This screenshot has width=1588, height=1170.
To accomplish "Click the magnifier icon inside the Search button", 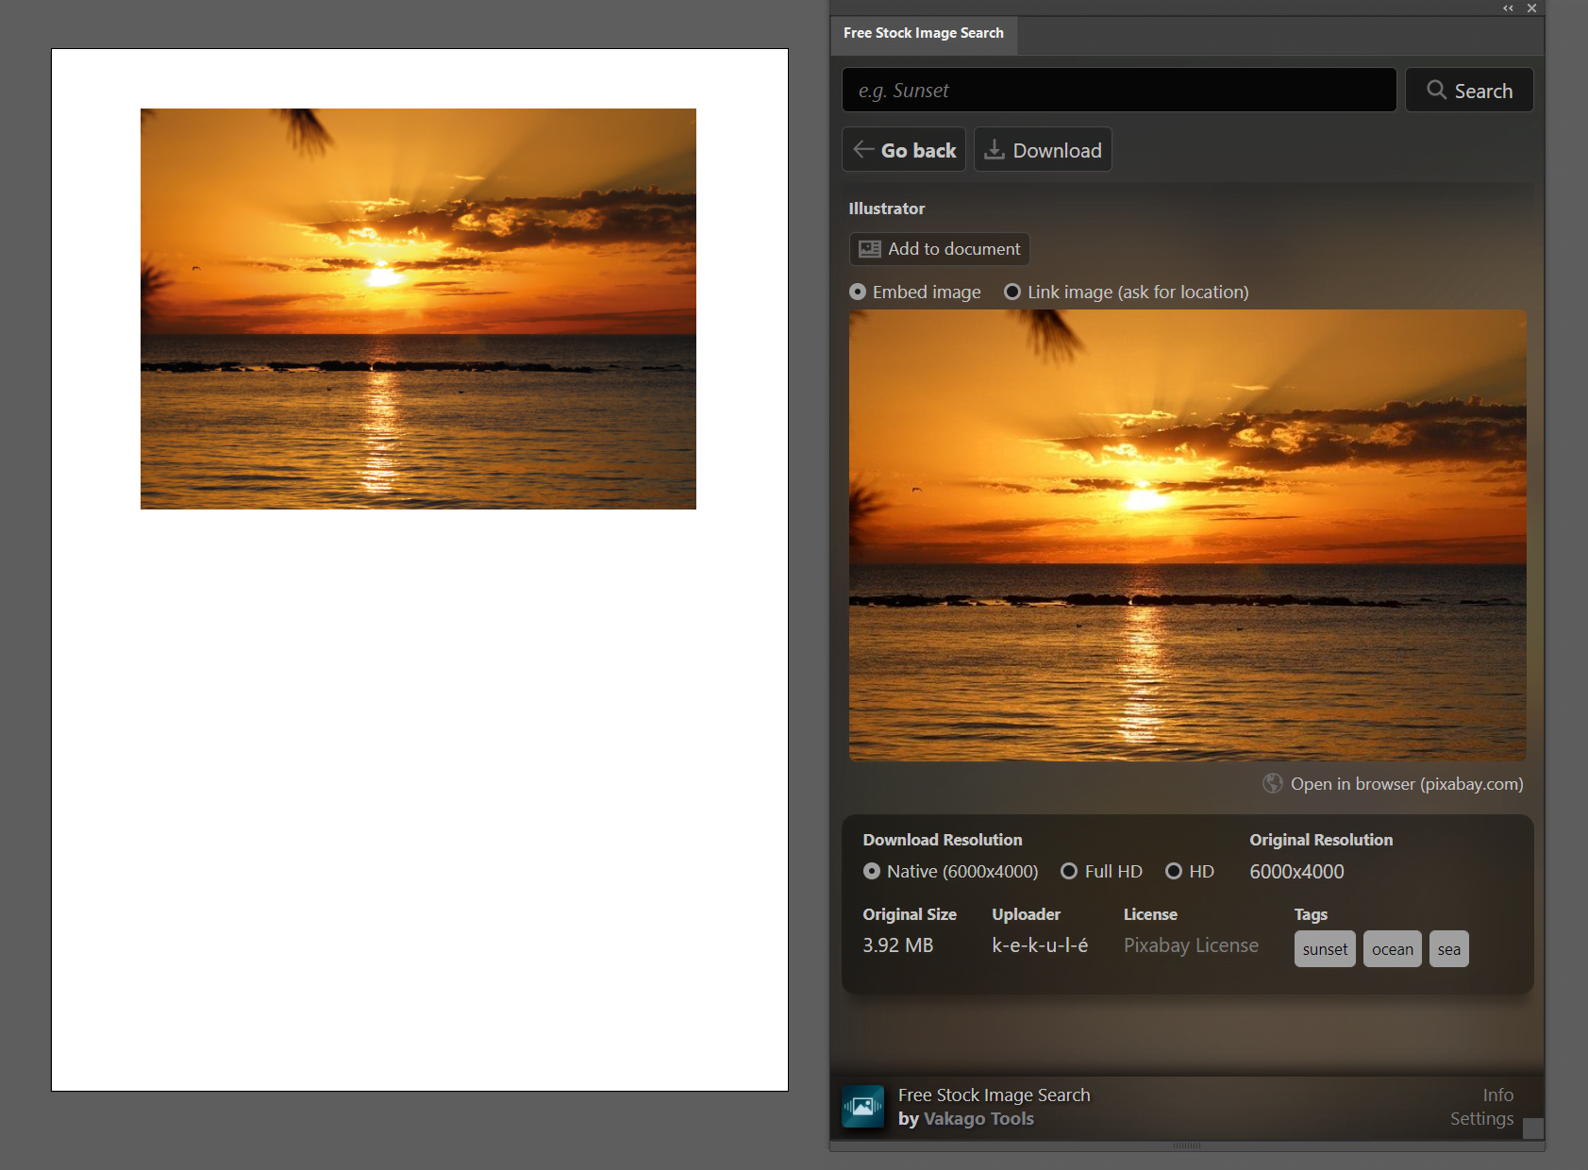I will click(1437, 90).
